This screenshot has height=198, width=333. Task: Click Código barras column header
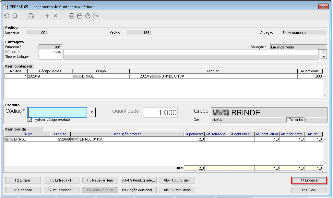tap(50, 71)
